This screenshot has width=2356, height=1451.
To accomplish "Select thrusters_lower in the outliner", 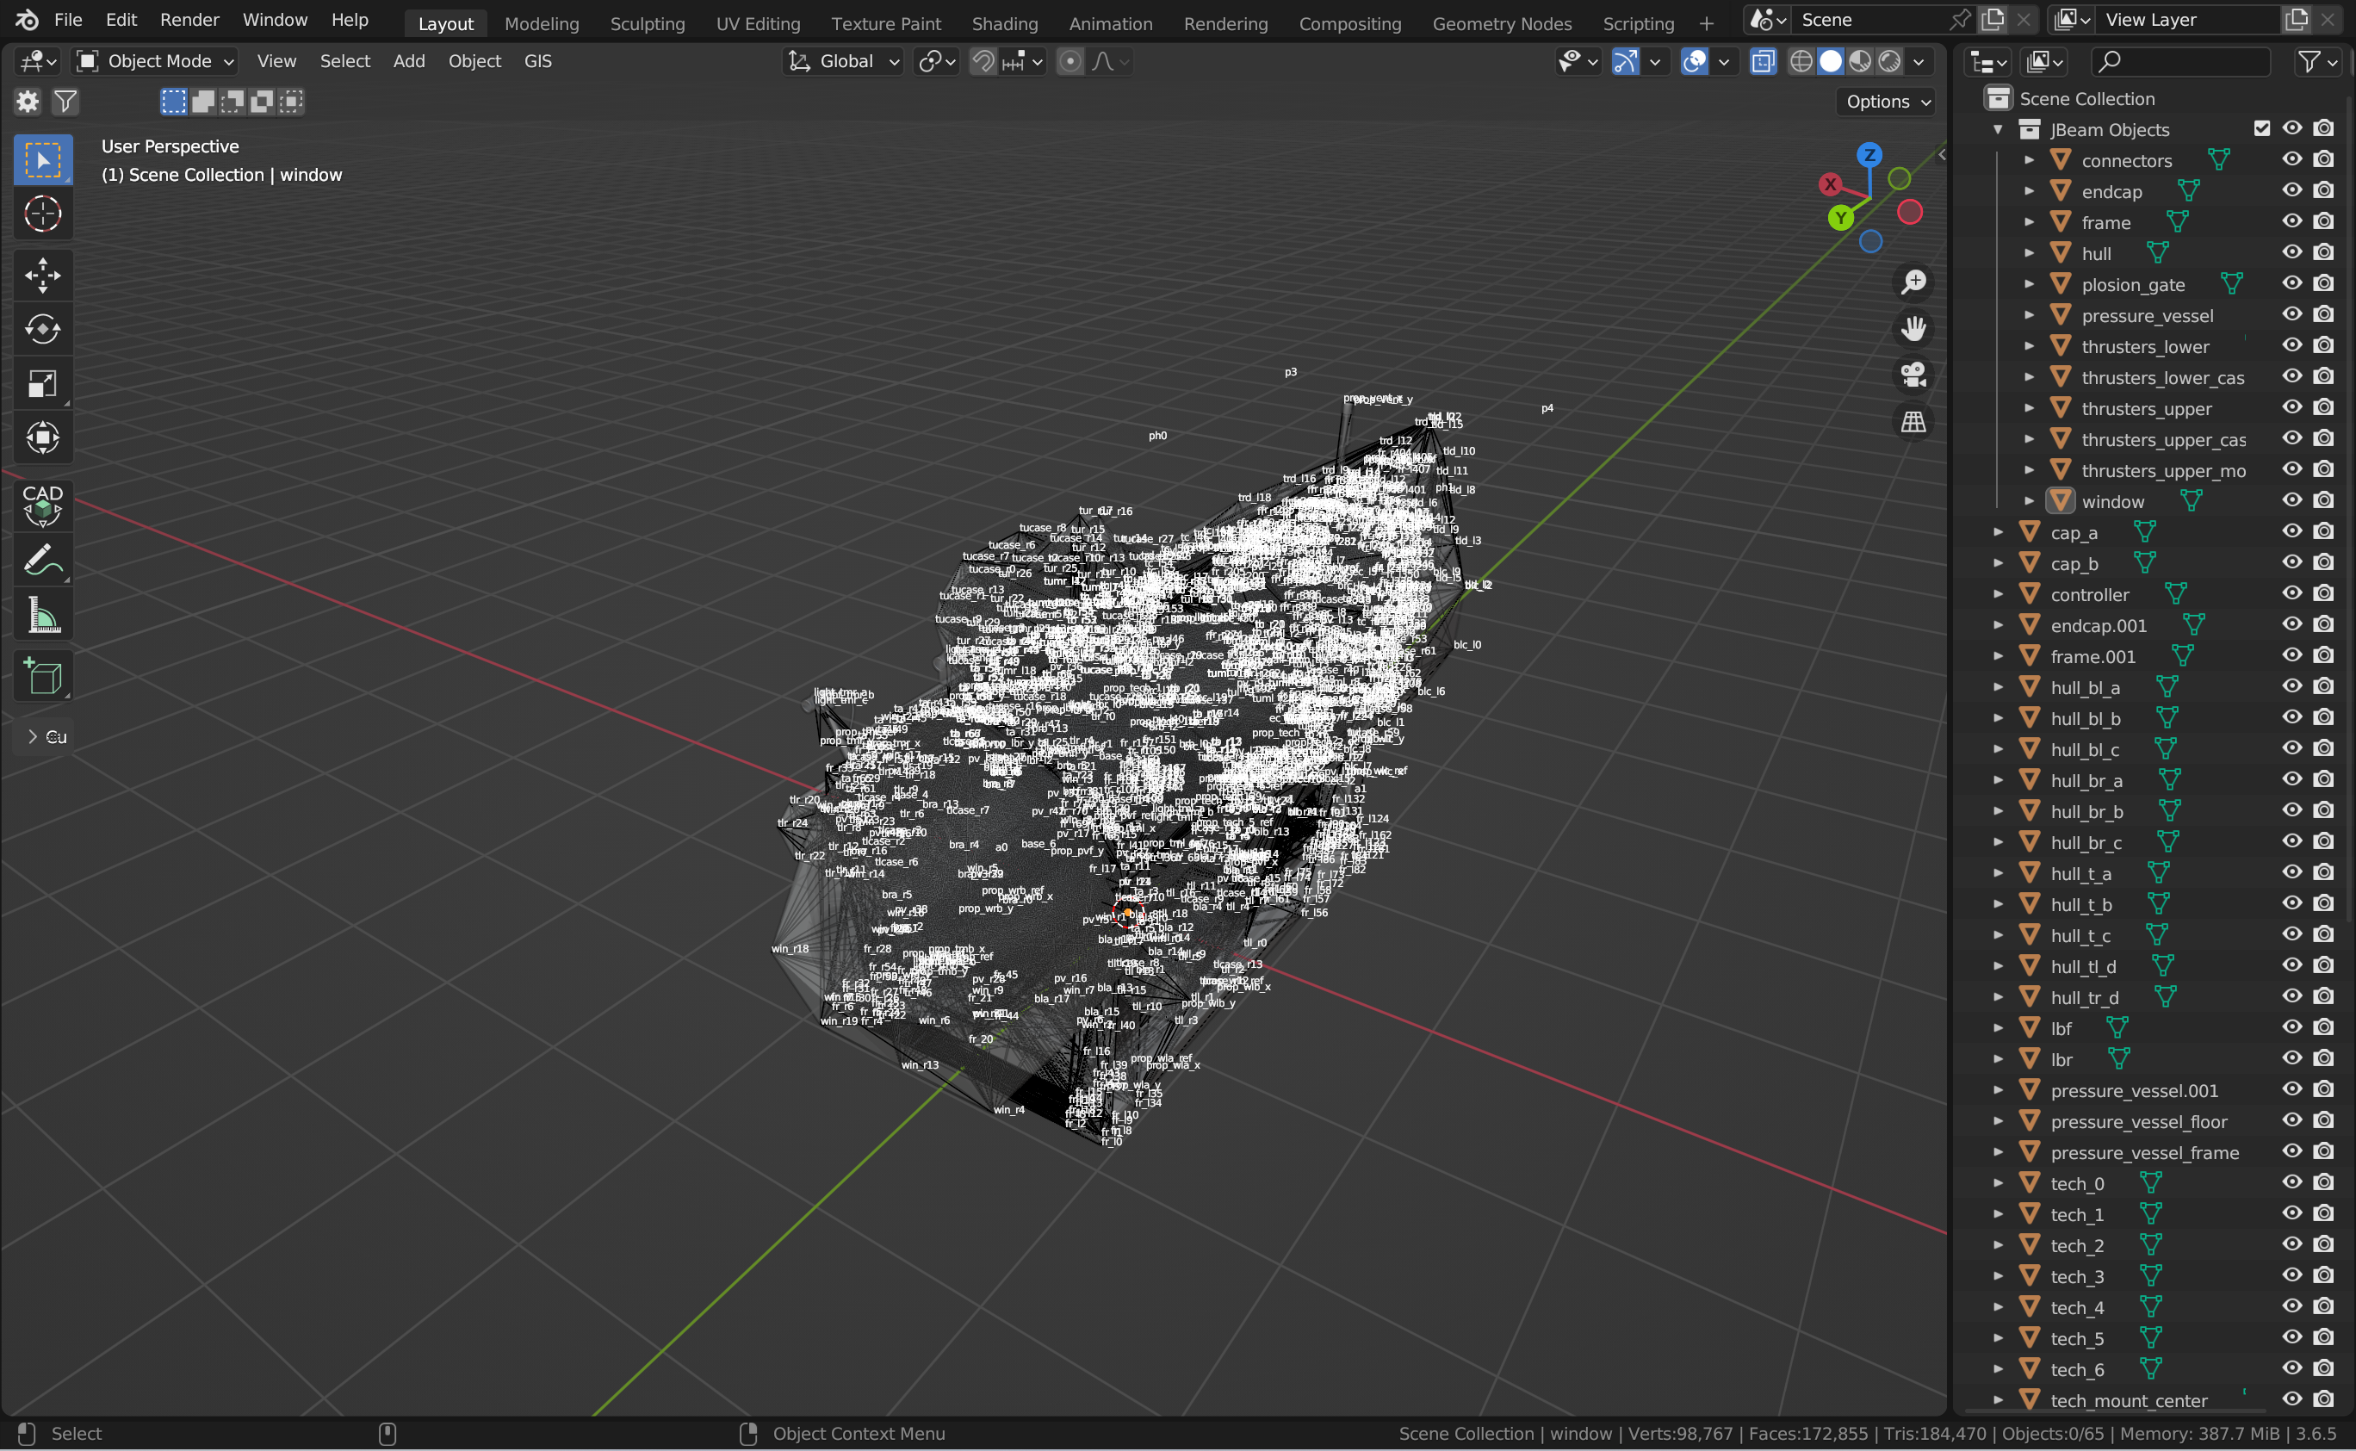I will [x=2145, y=346].
